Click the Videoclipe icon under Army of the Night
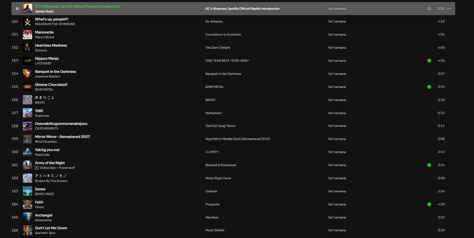The height and width of the screenshot is (238, 474). [37, 168]
